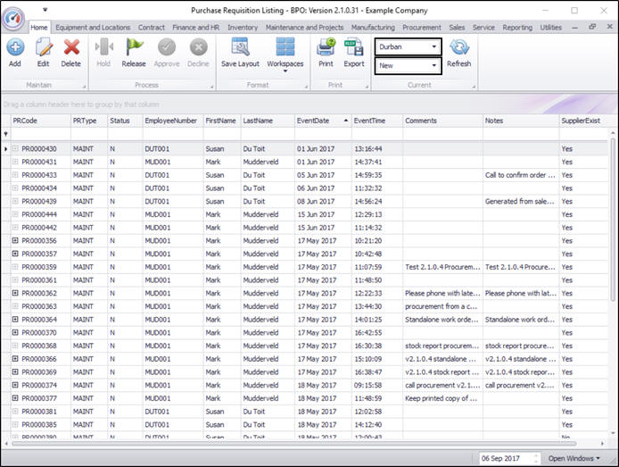Click the Edit icon in ribbon
This screenshot has width=619, height=467.
pyautogui.click(x=43, y=49)
